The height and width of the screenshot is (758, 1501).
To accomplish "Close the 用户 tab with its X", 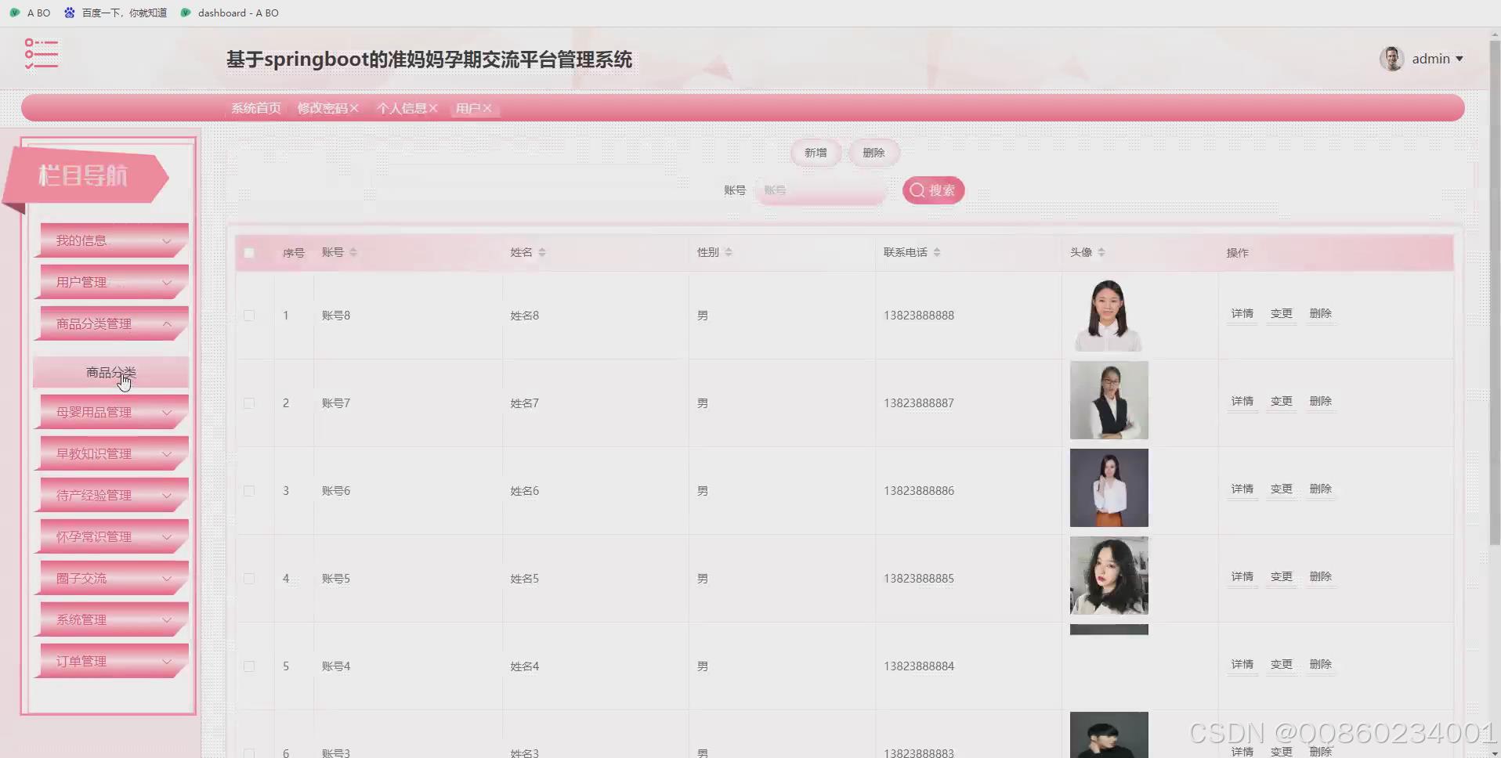I will (487, 108).
